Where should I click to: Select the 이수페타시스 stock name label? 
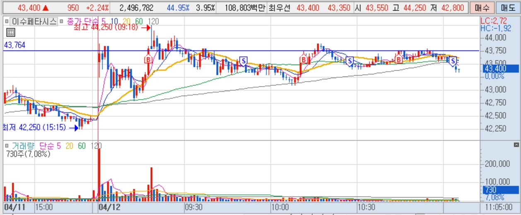tap(34, 22)
